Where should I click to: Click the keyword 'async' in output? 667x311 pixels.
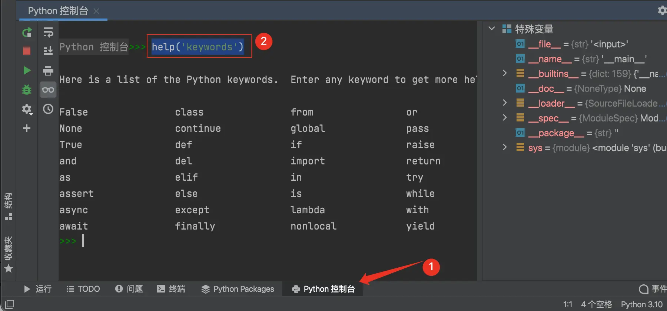[x=74, y=210]
